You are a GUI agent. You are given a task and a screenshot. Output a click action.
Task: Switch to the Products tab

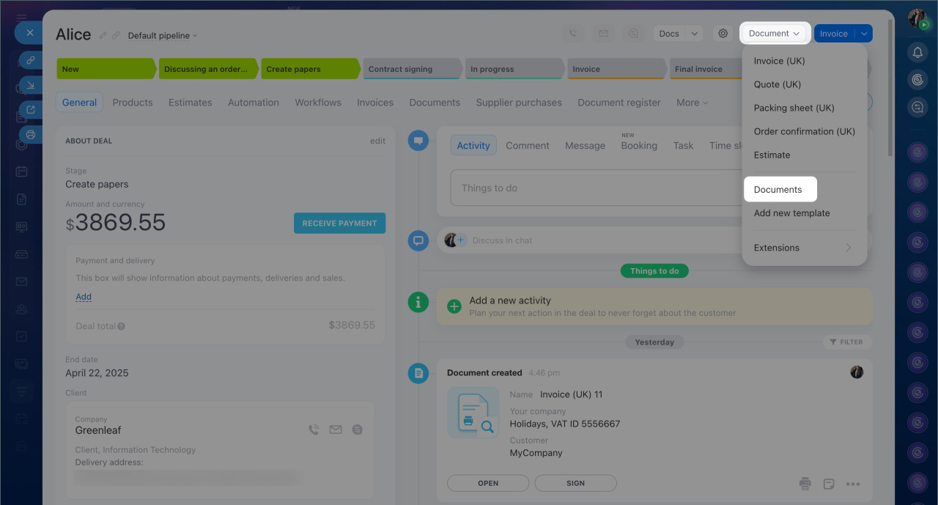(x=133, y=103)
